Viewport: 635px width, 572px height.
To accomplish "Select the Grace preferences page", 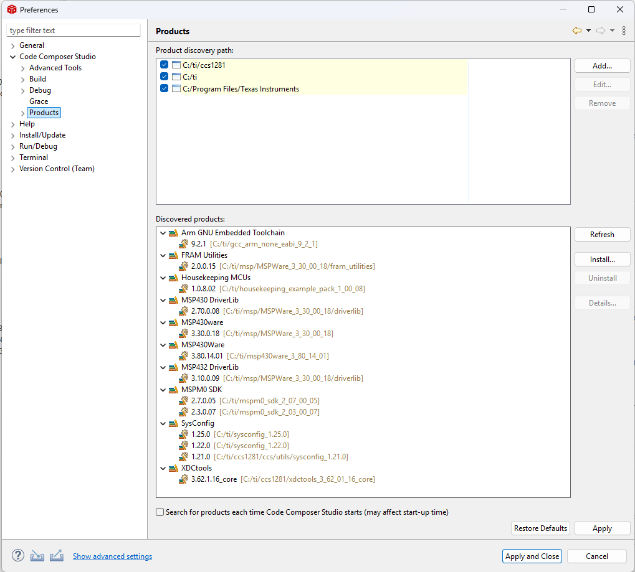I will point(39,101).
